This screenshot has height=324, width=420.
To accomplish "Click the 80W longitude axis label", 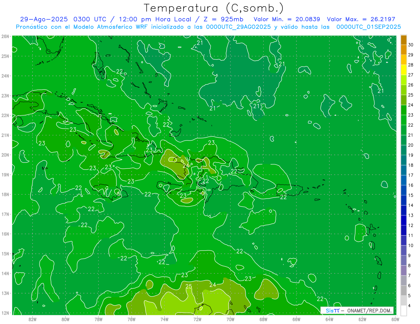I will tap(65, 319).
